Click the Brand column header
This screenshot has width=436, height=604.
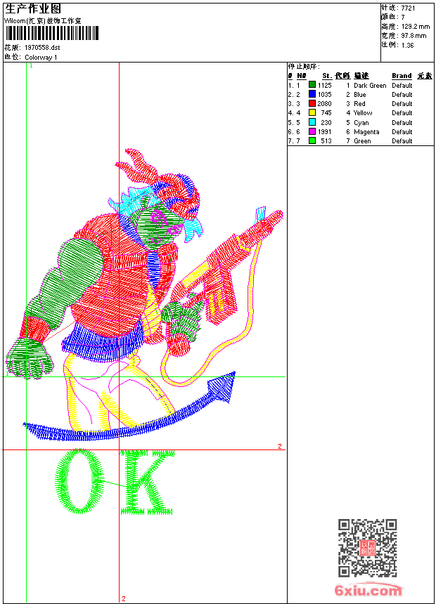click(402, 76)
